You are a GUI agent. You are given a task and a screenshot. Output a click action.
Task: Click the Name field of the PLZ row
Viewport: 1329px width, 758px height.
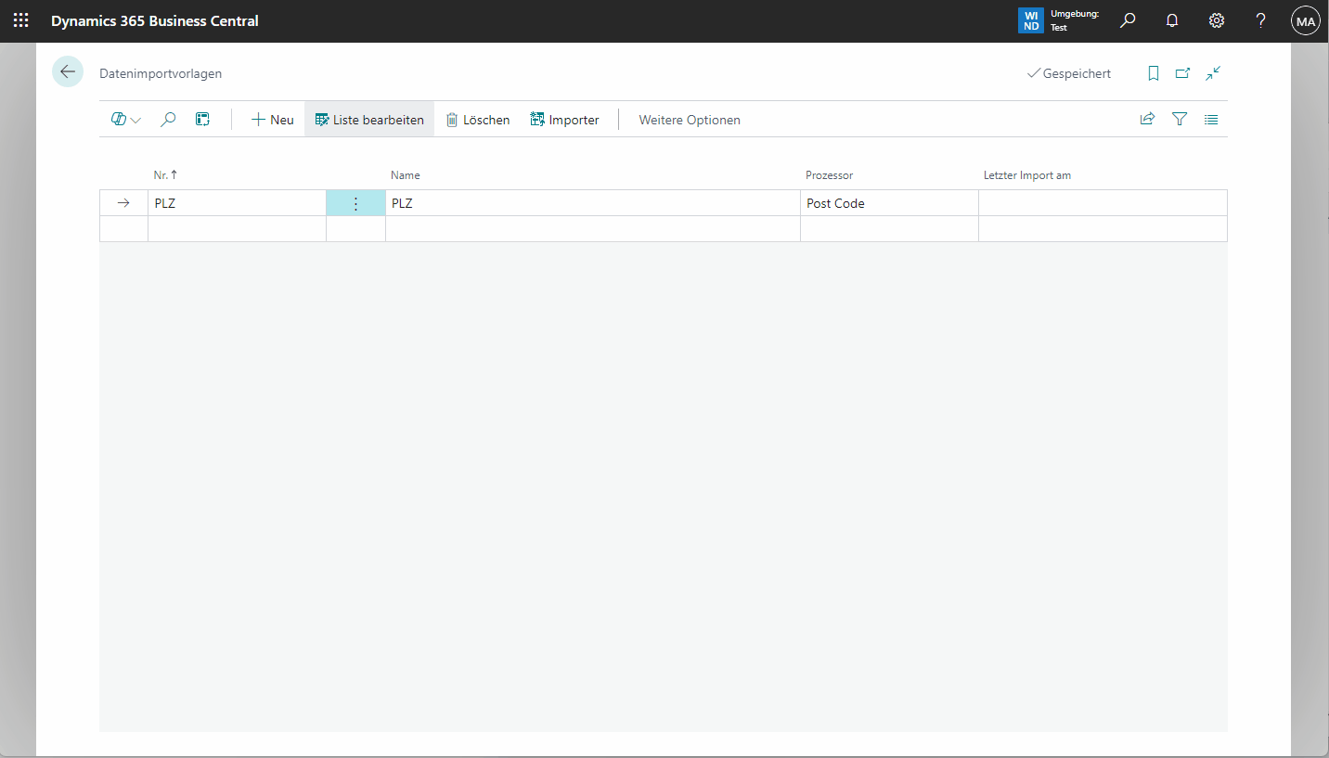point(592,203)
